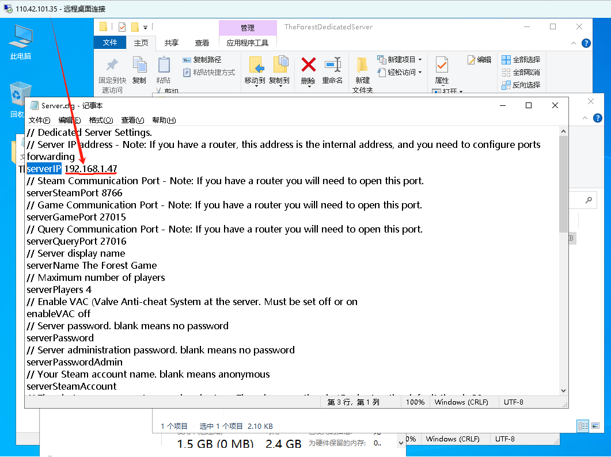Open Notepad File (文件) menu
This screenshot has height=457, width=611.
39,120
